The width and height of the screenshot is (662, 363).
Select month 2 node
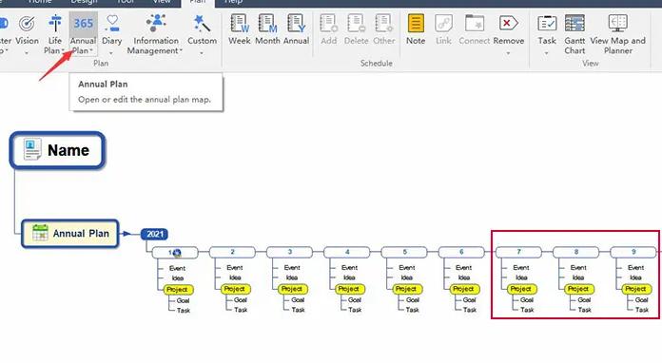pyautogui.click(x=232, y=252)
